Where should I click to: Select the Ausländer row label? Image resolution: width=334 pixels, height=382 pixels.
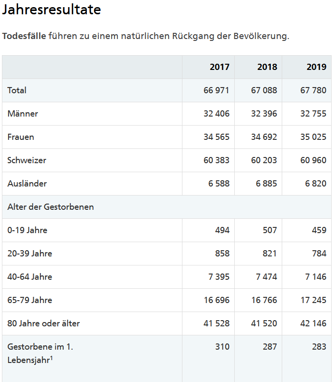click(27, 184)
